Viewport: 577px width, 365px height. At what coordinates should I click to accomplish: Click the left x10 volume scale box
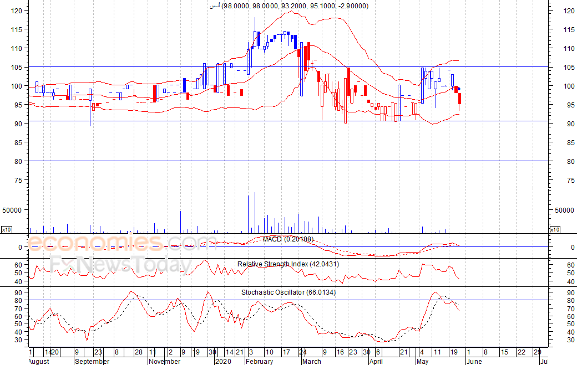tap(7, 229)
